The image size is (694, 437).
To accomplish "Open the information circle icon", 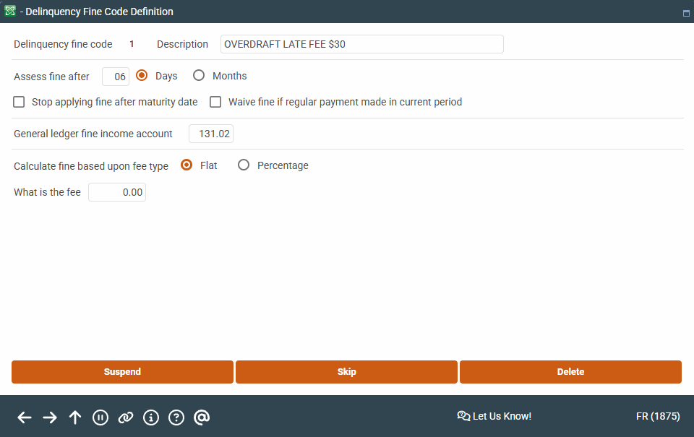I will tap(151, 417).
